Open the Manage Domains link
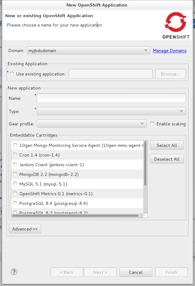The height and width of the screenshot is (286, 195). tap(169, 51)
